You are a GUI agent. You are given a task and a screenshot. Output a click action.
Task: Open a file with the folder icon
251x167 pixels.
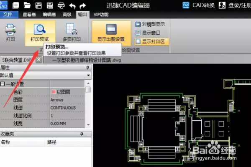27,5
